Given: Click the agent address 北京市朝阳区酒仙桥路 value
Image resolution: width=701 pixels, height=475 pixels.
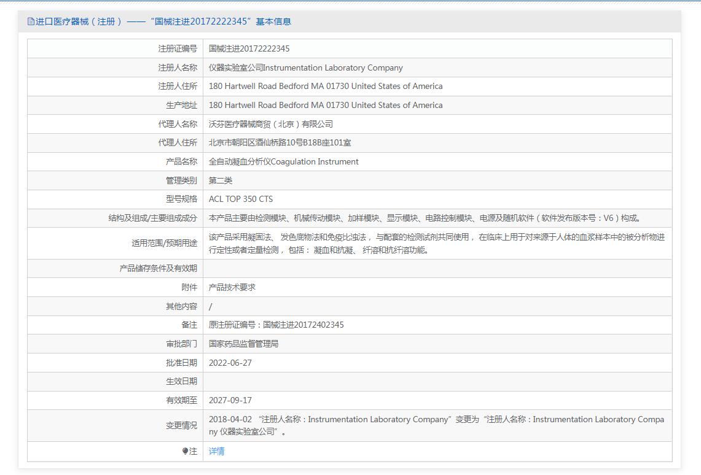Looking at the screenshot, I should (280, 143).
